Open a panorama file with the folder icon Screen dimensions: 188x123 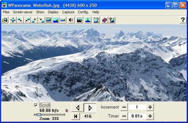(x=5, y=20)
